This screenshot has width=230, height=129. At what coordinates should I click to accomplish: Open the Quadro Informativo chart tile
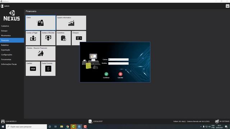(71, 23)
